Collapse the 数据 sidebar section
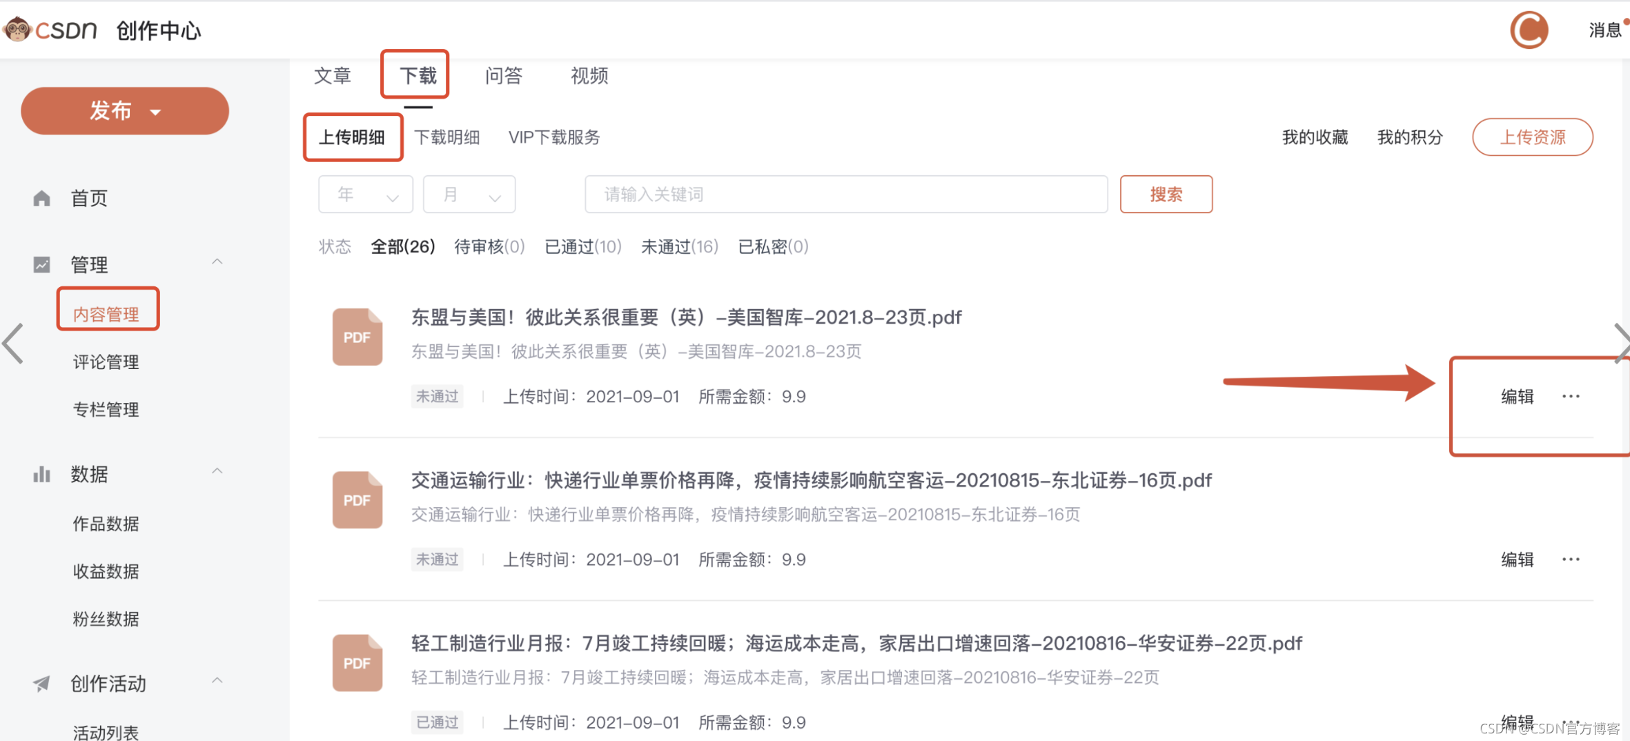 click(x=217, y=471)
